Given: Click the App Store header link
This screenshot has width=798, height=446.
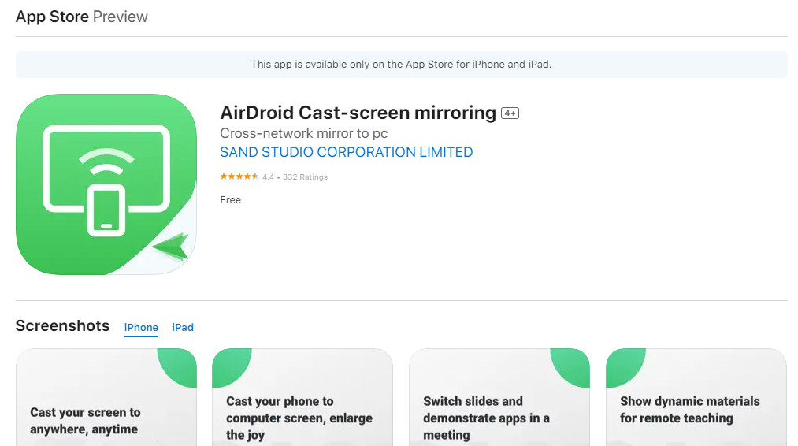Looking at the screenshot, I should point(52,17).
